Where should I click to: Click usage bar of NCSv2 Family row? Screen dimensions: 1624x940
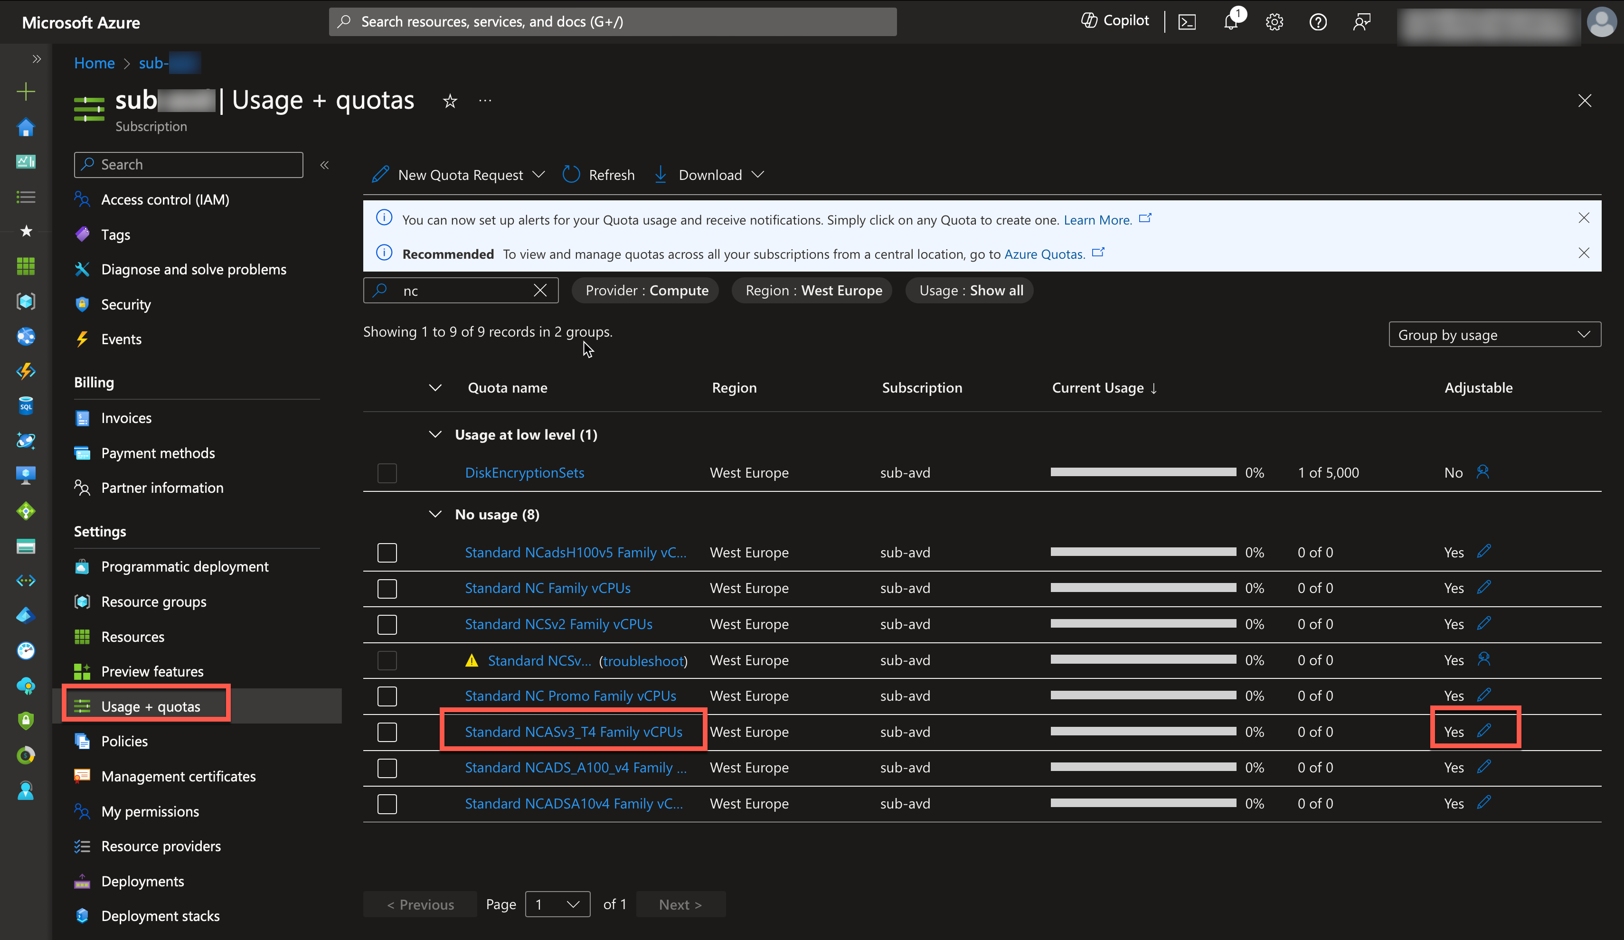(1142, 623)
